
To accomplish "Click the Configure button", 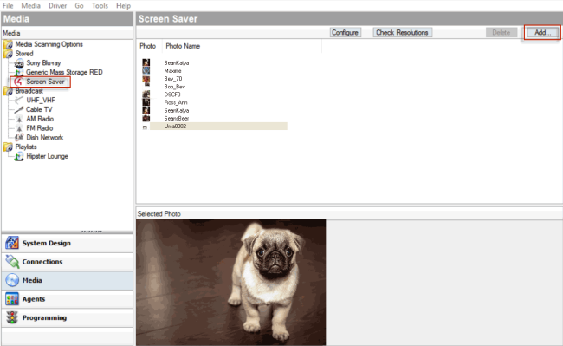I will (345, 33).
